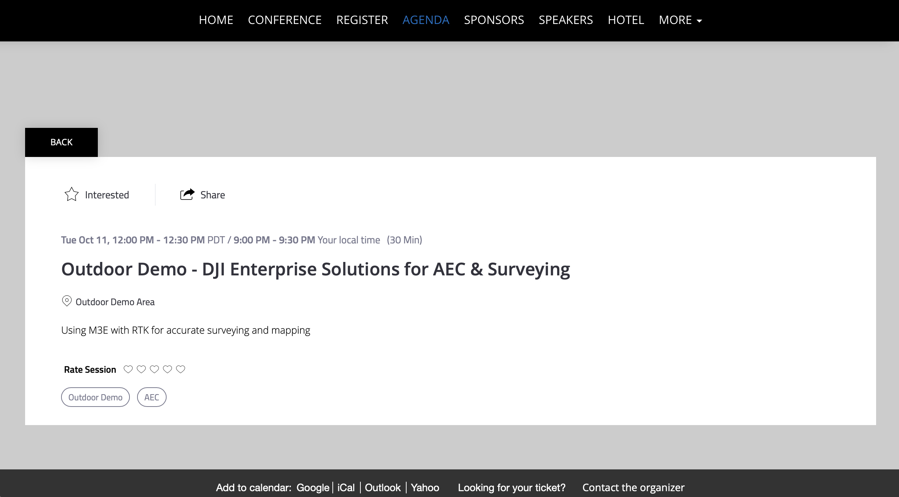Rate session with first heart

(128, 369)
